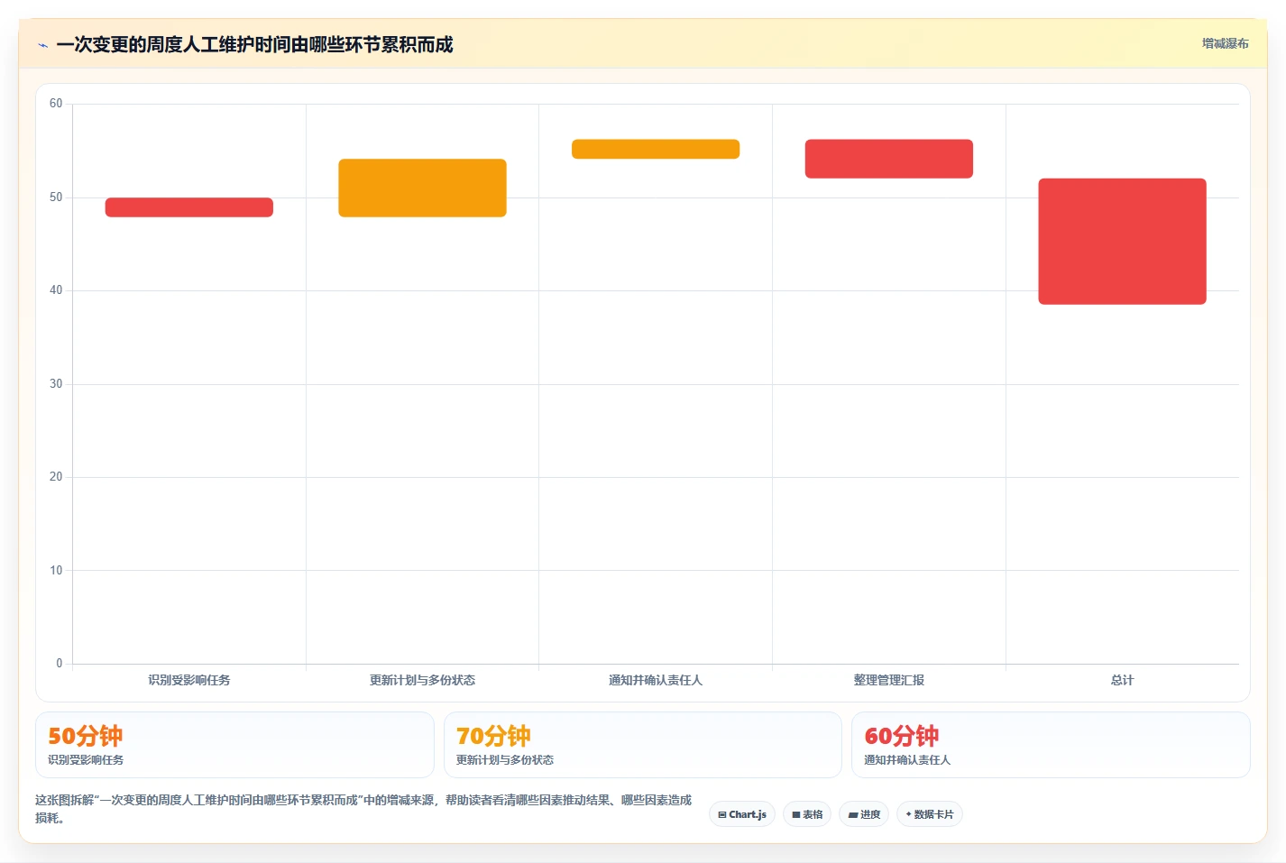1286x863 pixels.
Task: Click the lightning icon beside the chart title
Action: [x=42, y=45]
